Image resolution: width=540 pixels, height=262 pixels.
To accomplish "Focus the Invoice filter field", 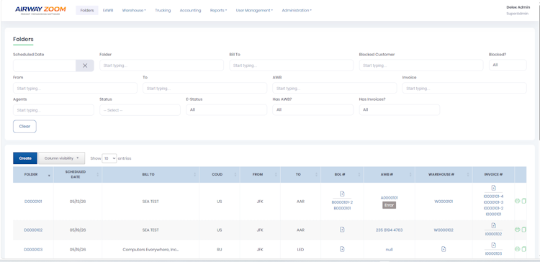I will pos(464,88).
